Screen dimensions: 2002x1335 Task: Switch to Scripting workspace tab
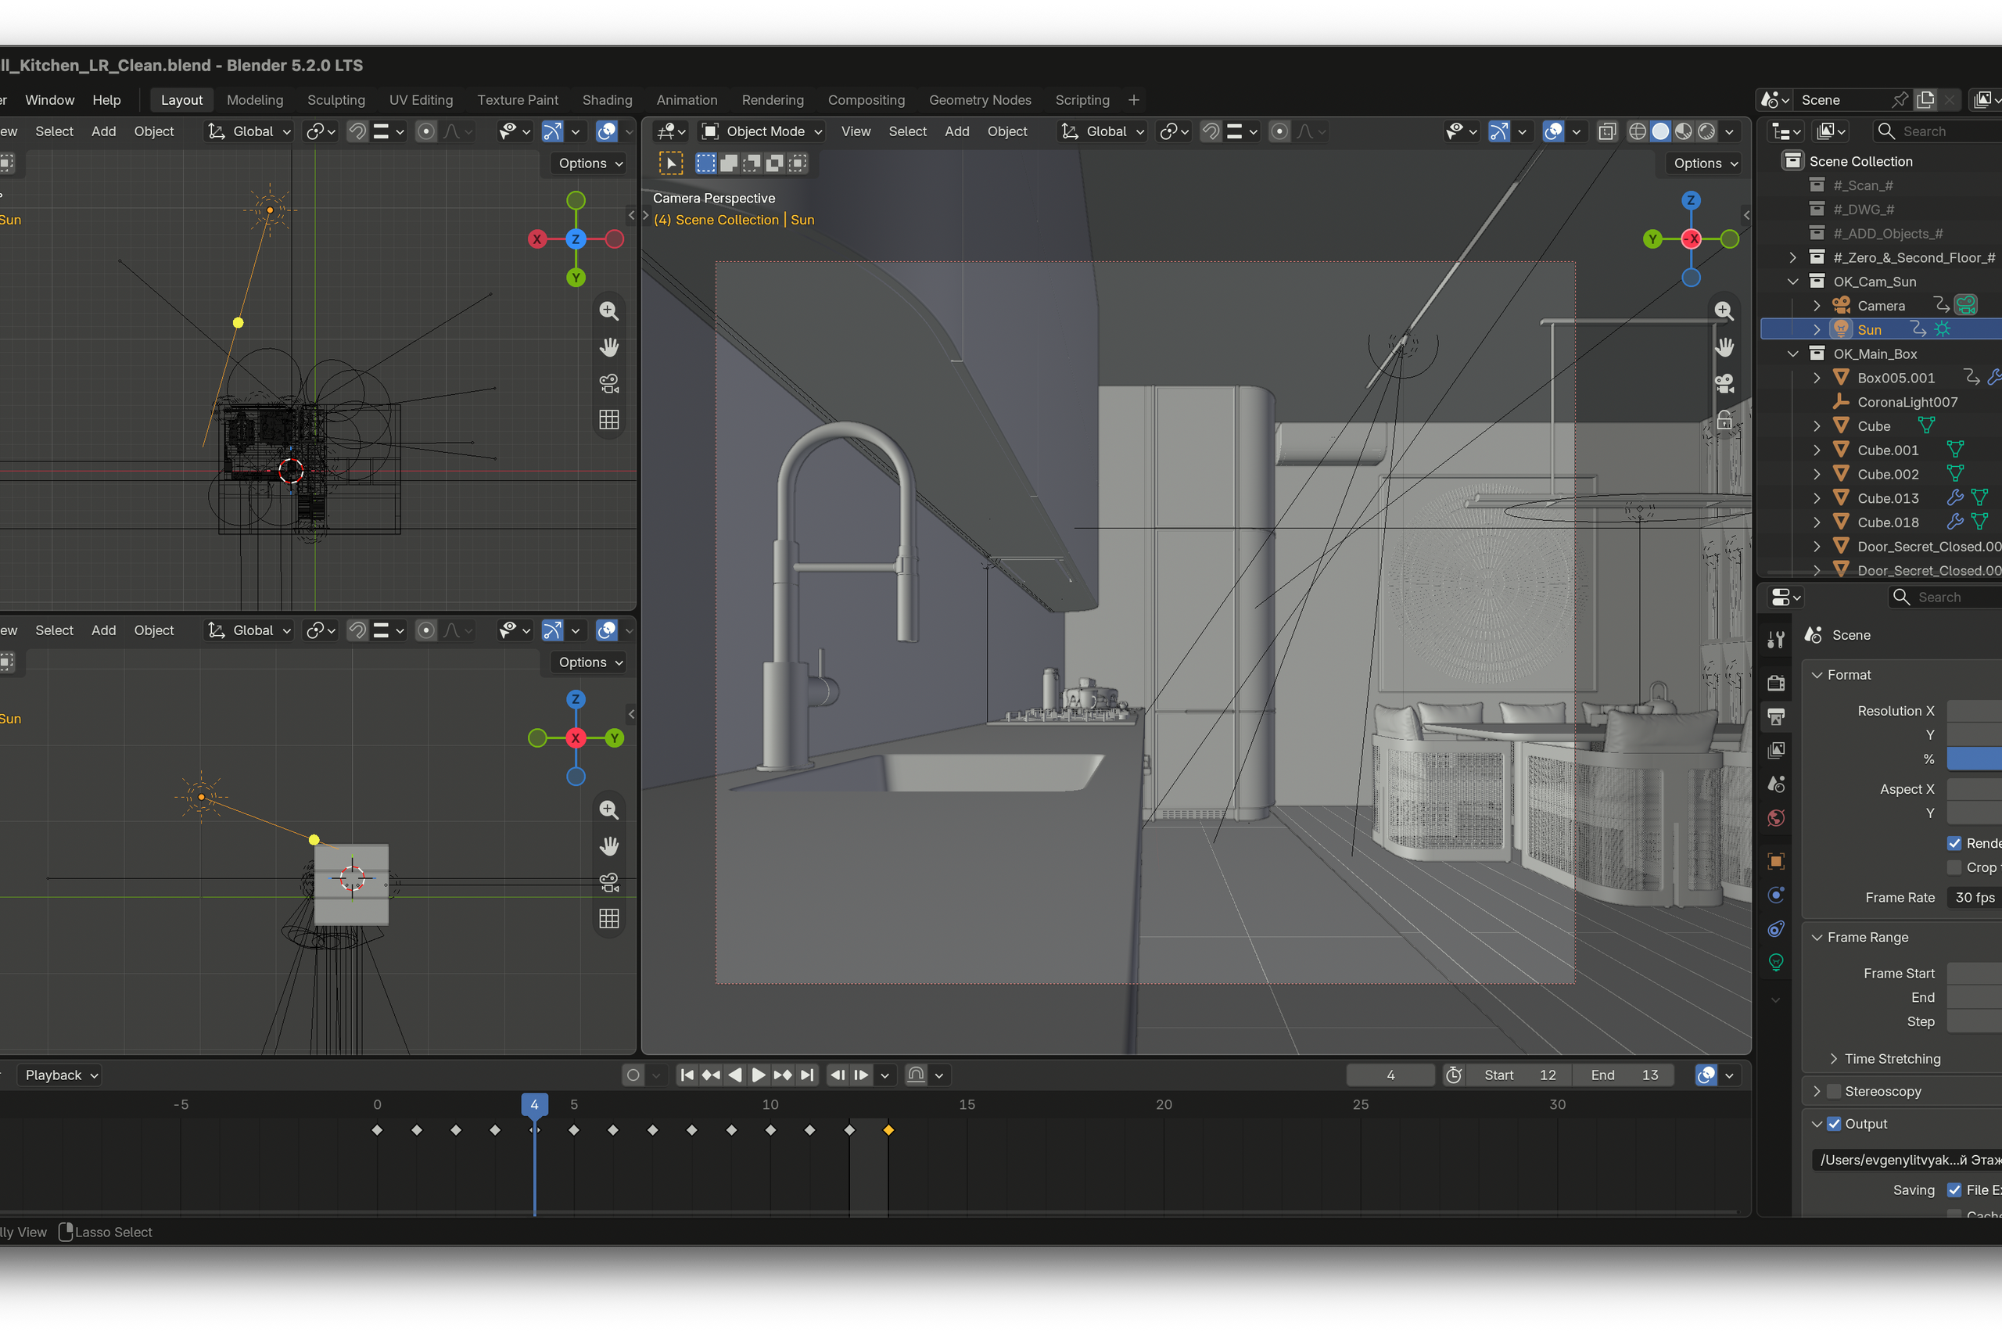pyautogui.click(x=1082, y=99)
